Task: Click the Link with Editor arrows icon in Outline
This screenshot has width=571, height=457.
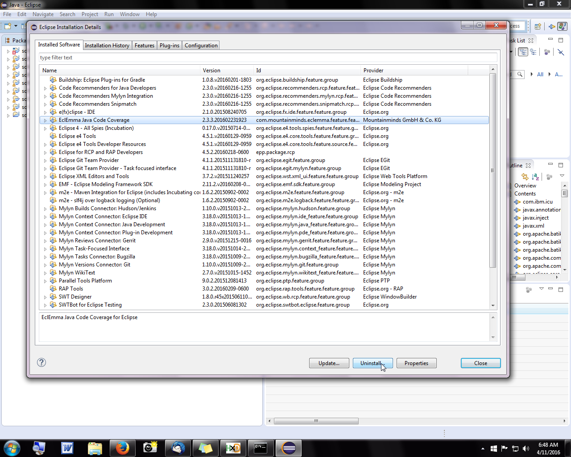Action: [x=525, y=177]
